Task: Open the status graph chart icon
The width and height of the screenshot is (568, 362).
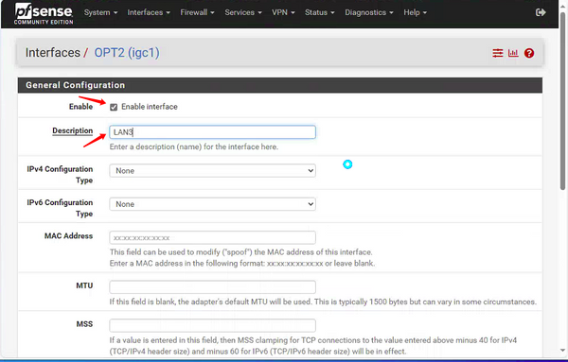Action: pyautogui.click(x=513, y=53)
